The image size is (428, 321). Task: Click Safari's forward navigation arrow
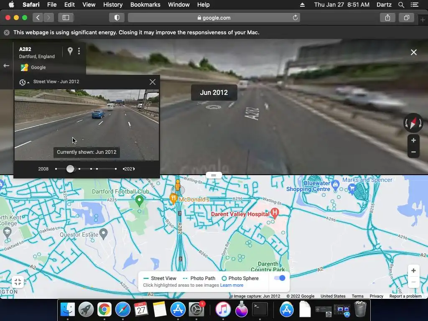(48, 18)
